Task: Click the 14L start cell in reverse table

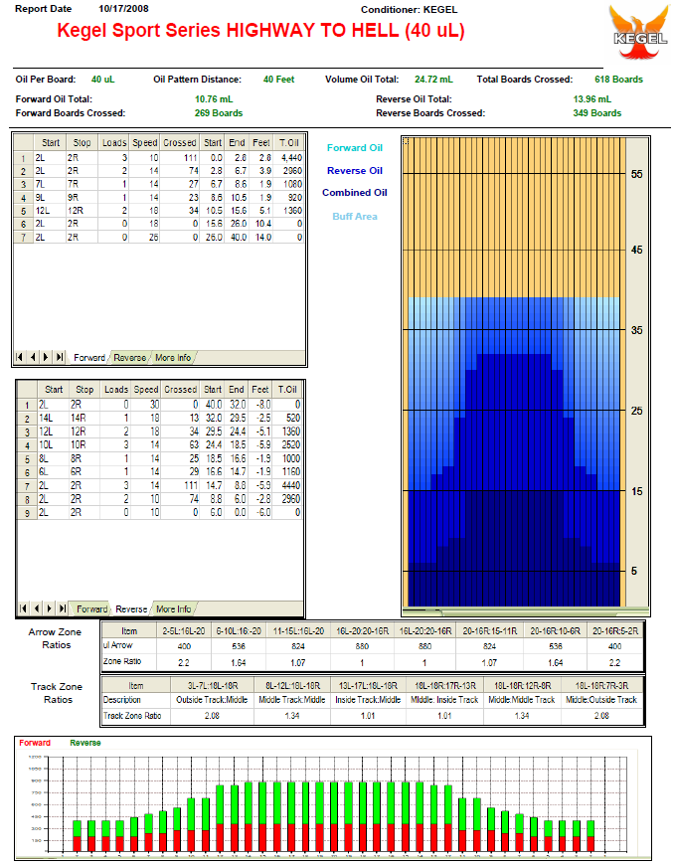Action: [53, 419]
